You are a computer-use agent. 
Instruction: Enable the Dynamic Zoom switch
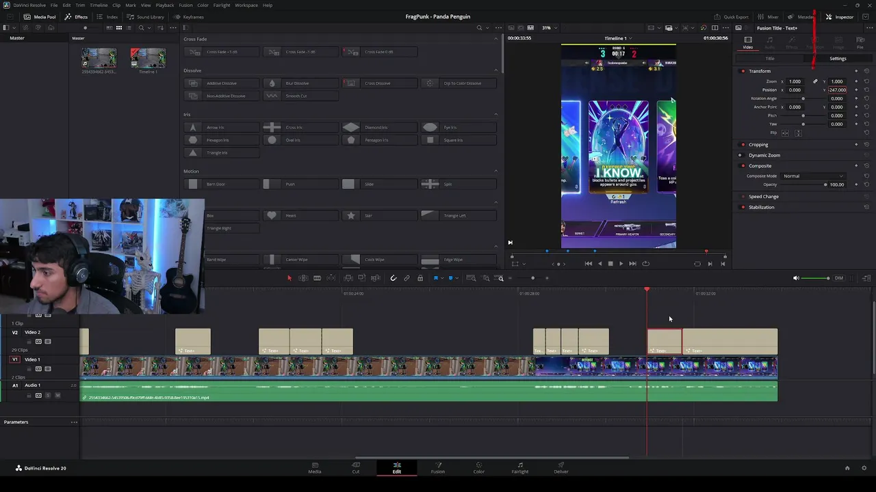tap(740, 155)
